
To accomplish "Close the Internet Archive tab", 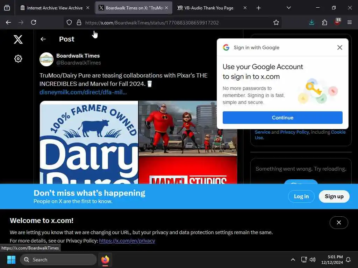I will (x=88, y=8).
